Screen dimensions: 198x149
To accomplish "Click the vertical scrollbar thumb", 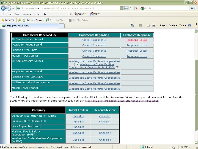I will (x=196, y=95).
